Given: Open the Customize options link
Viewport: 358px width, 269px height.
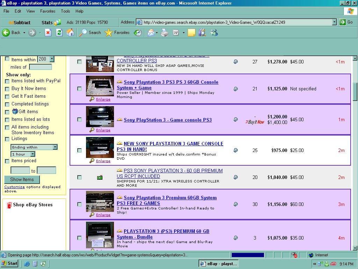Looking at the screenshot, I should (14, 187).
